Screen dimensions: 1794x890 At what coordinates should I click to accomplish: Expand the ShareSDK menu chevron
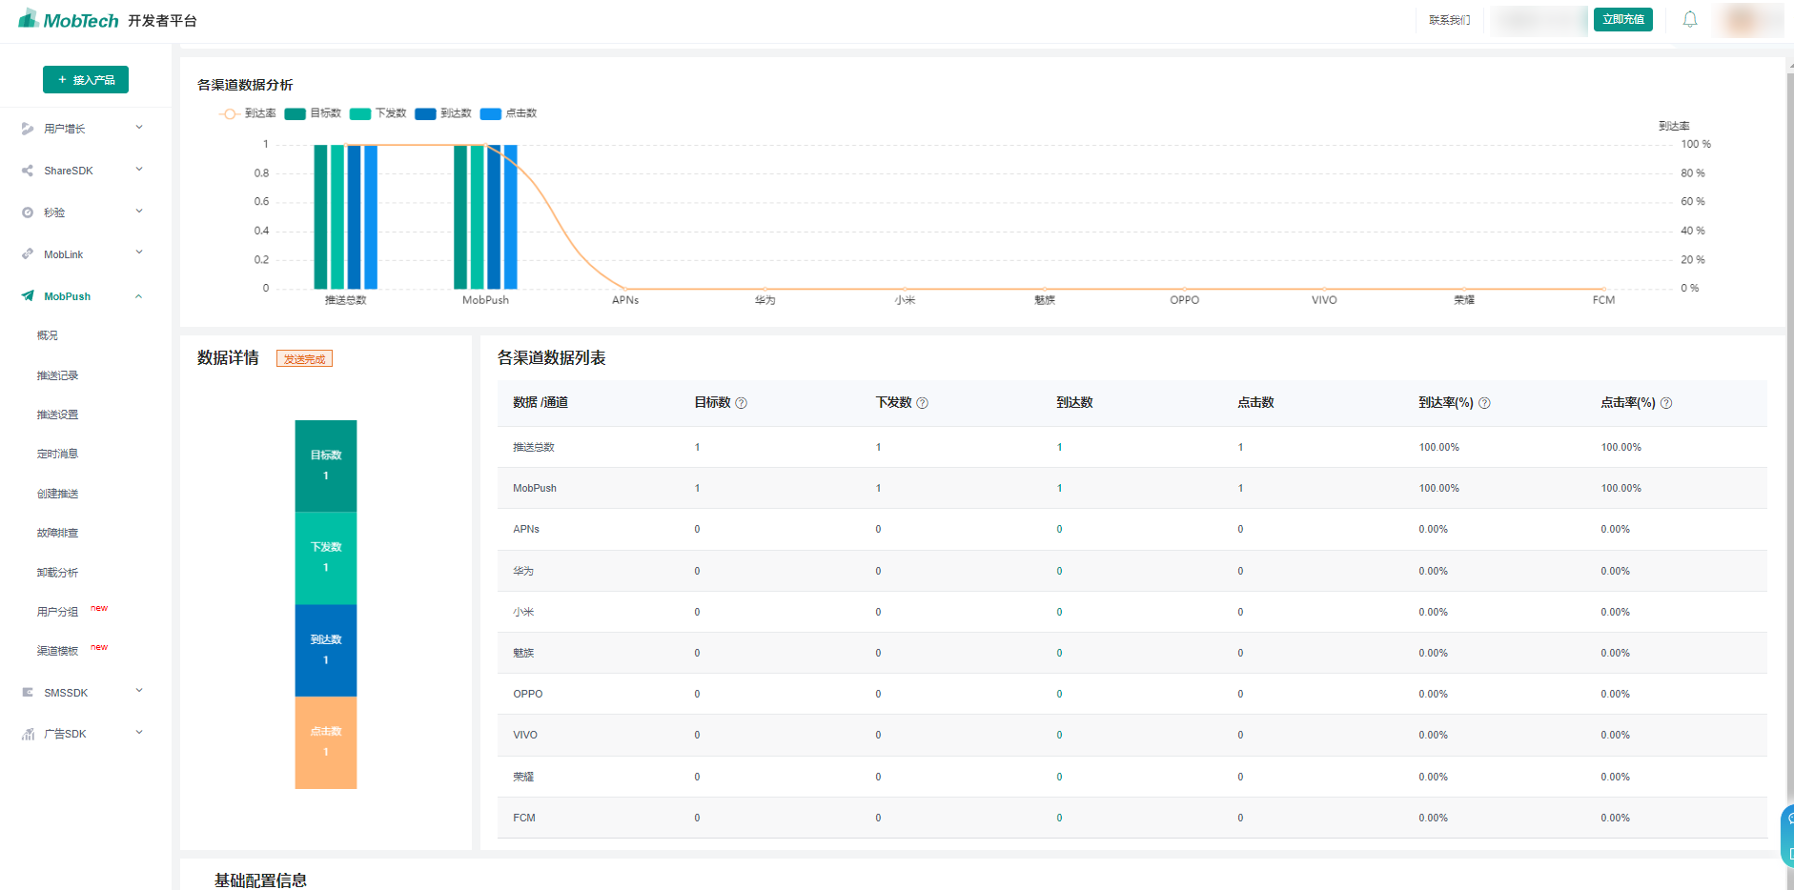[x=139, y=170]
